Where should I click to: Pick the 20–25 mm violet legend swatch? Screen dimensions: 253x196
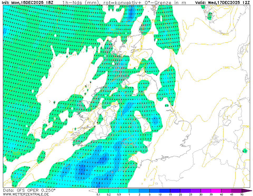pos(185,190)
